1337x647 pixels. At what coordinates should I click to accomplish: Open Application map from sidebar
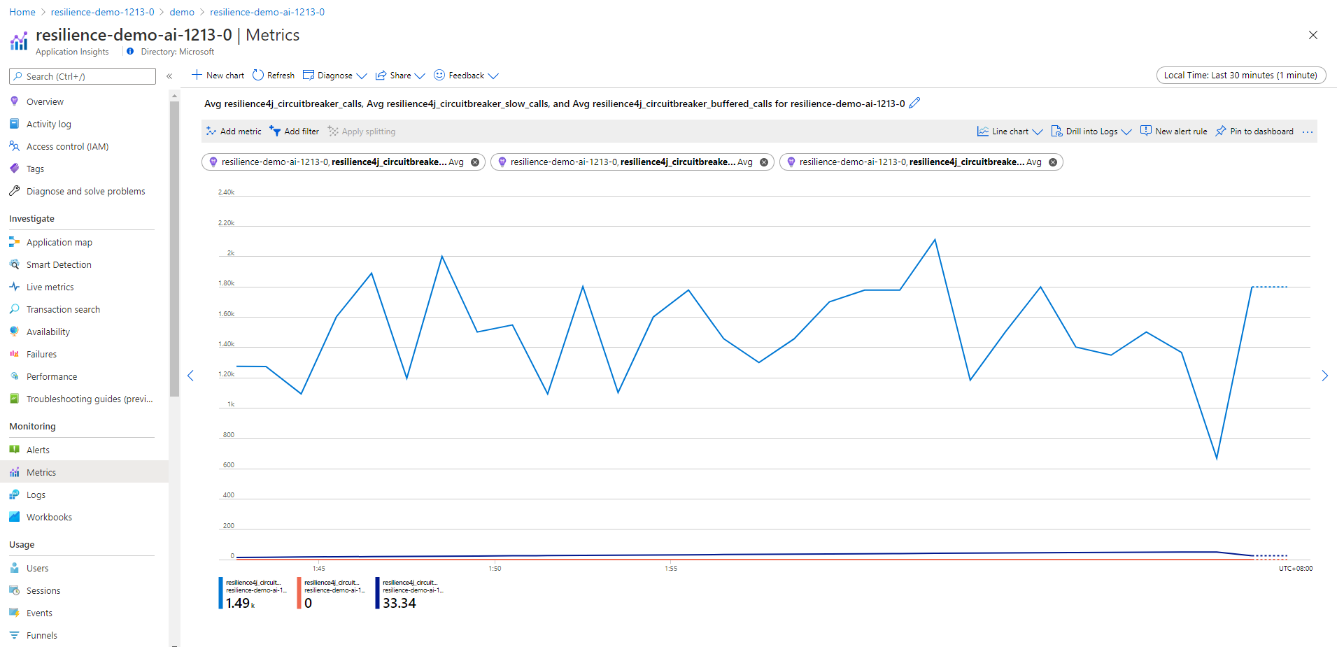coord(59,242)
